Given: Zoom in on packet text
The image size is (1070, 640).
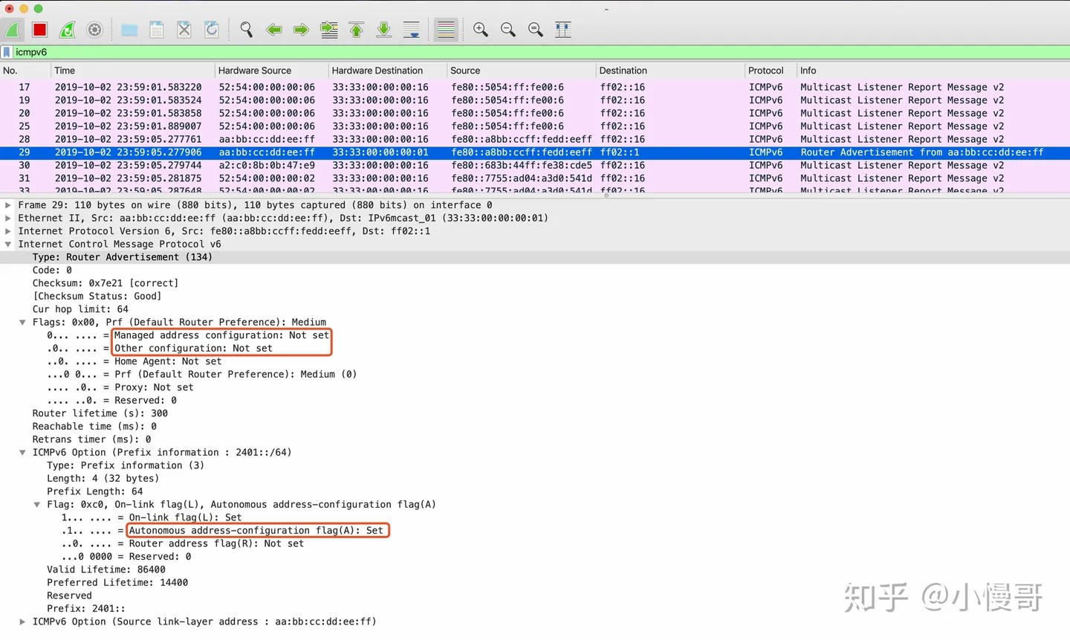Looking at the screenshot, I should coord(481,30).
